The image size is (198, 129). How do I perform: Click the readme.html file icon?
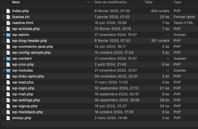[8, 23]
